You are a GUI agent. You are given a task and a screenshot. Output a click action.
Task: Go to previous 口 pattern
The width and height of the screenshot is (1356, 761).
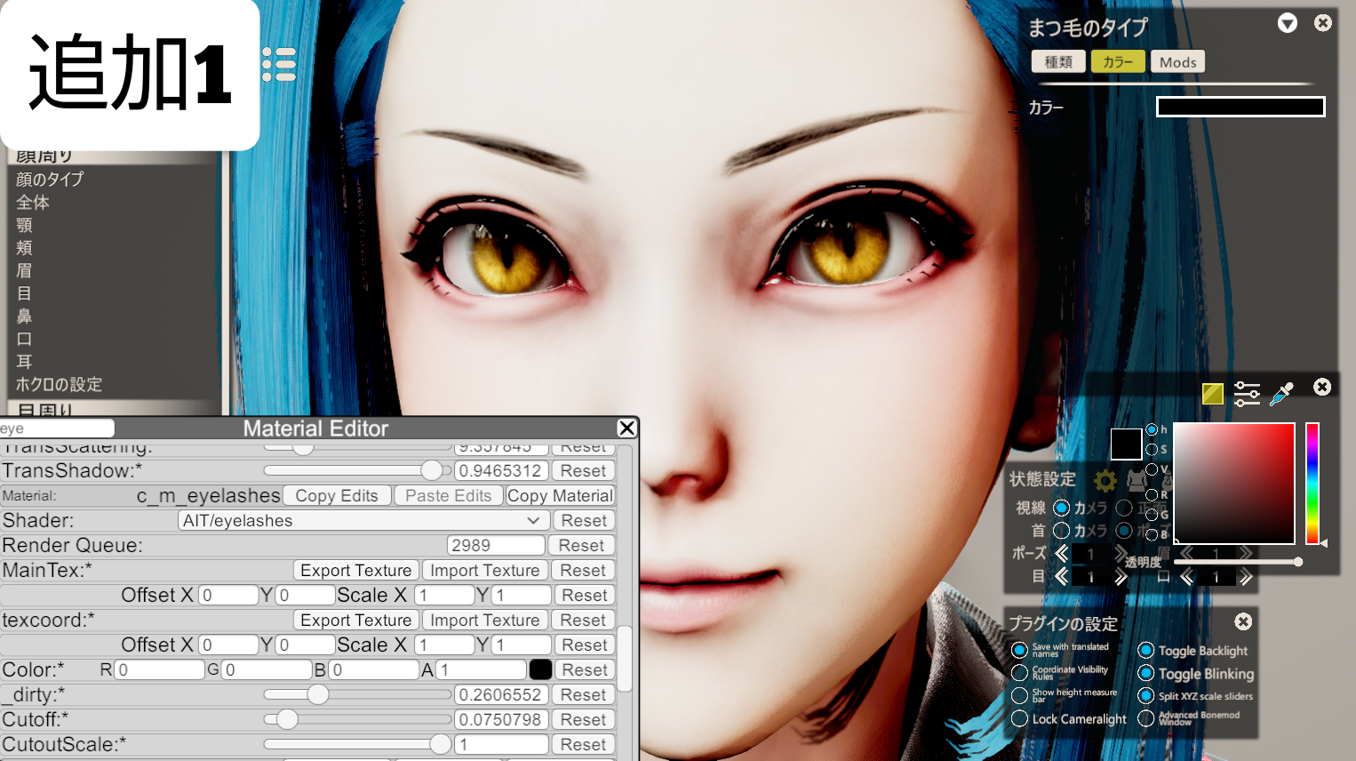coord(1186,578)
